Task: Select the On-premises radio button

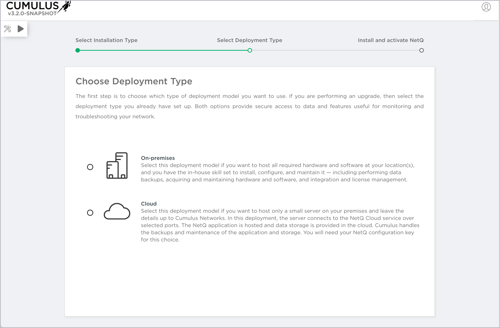Action: click(x=90, y=167)
